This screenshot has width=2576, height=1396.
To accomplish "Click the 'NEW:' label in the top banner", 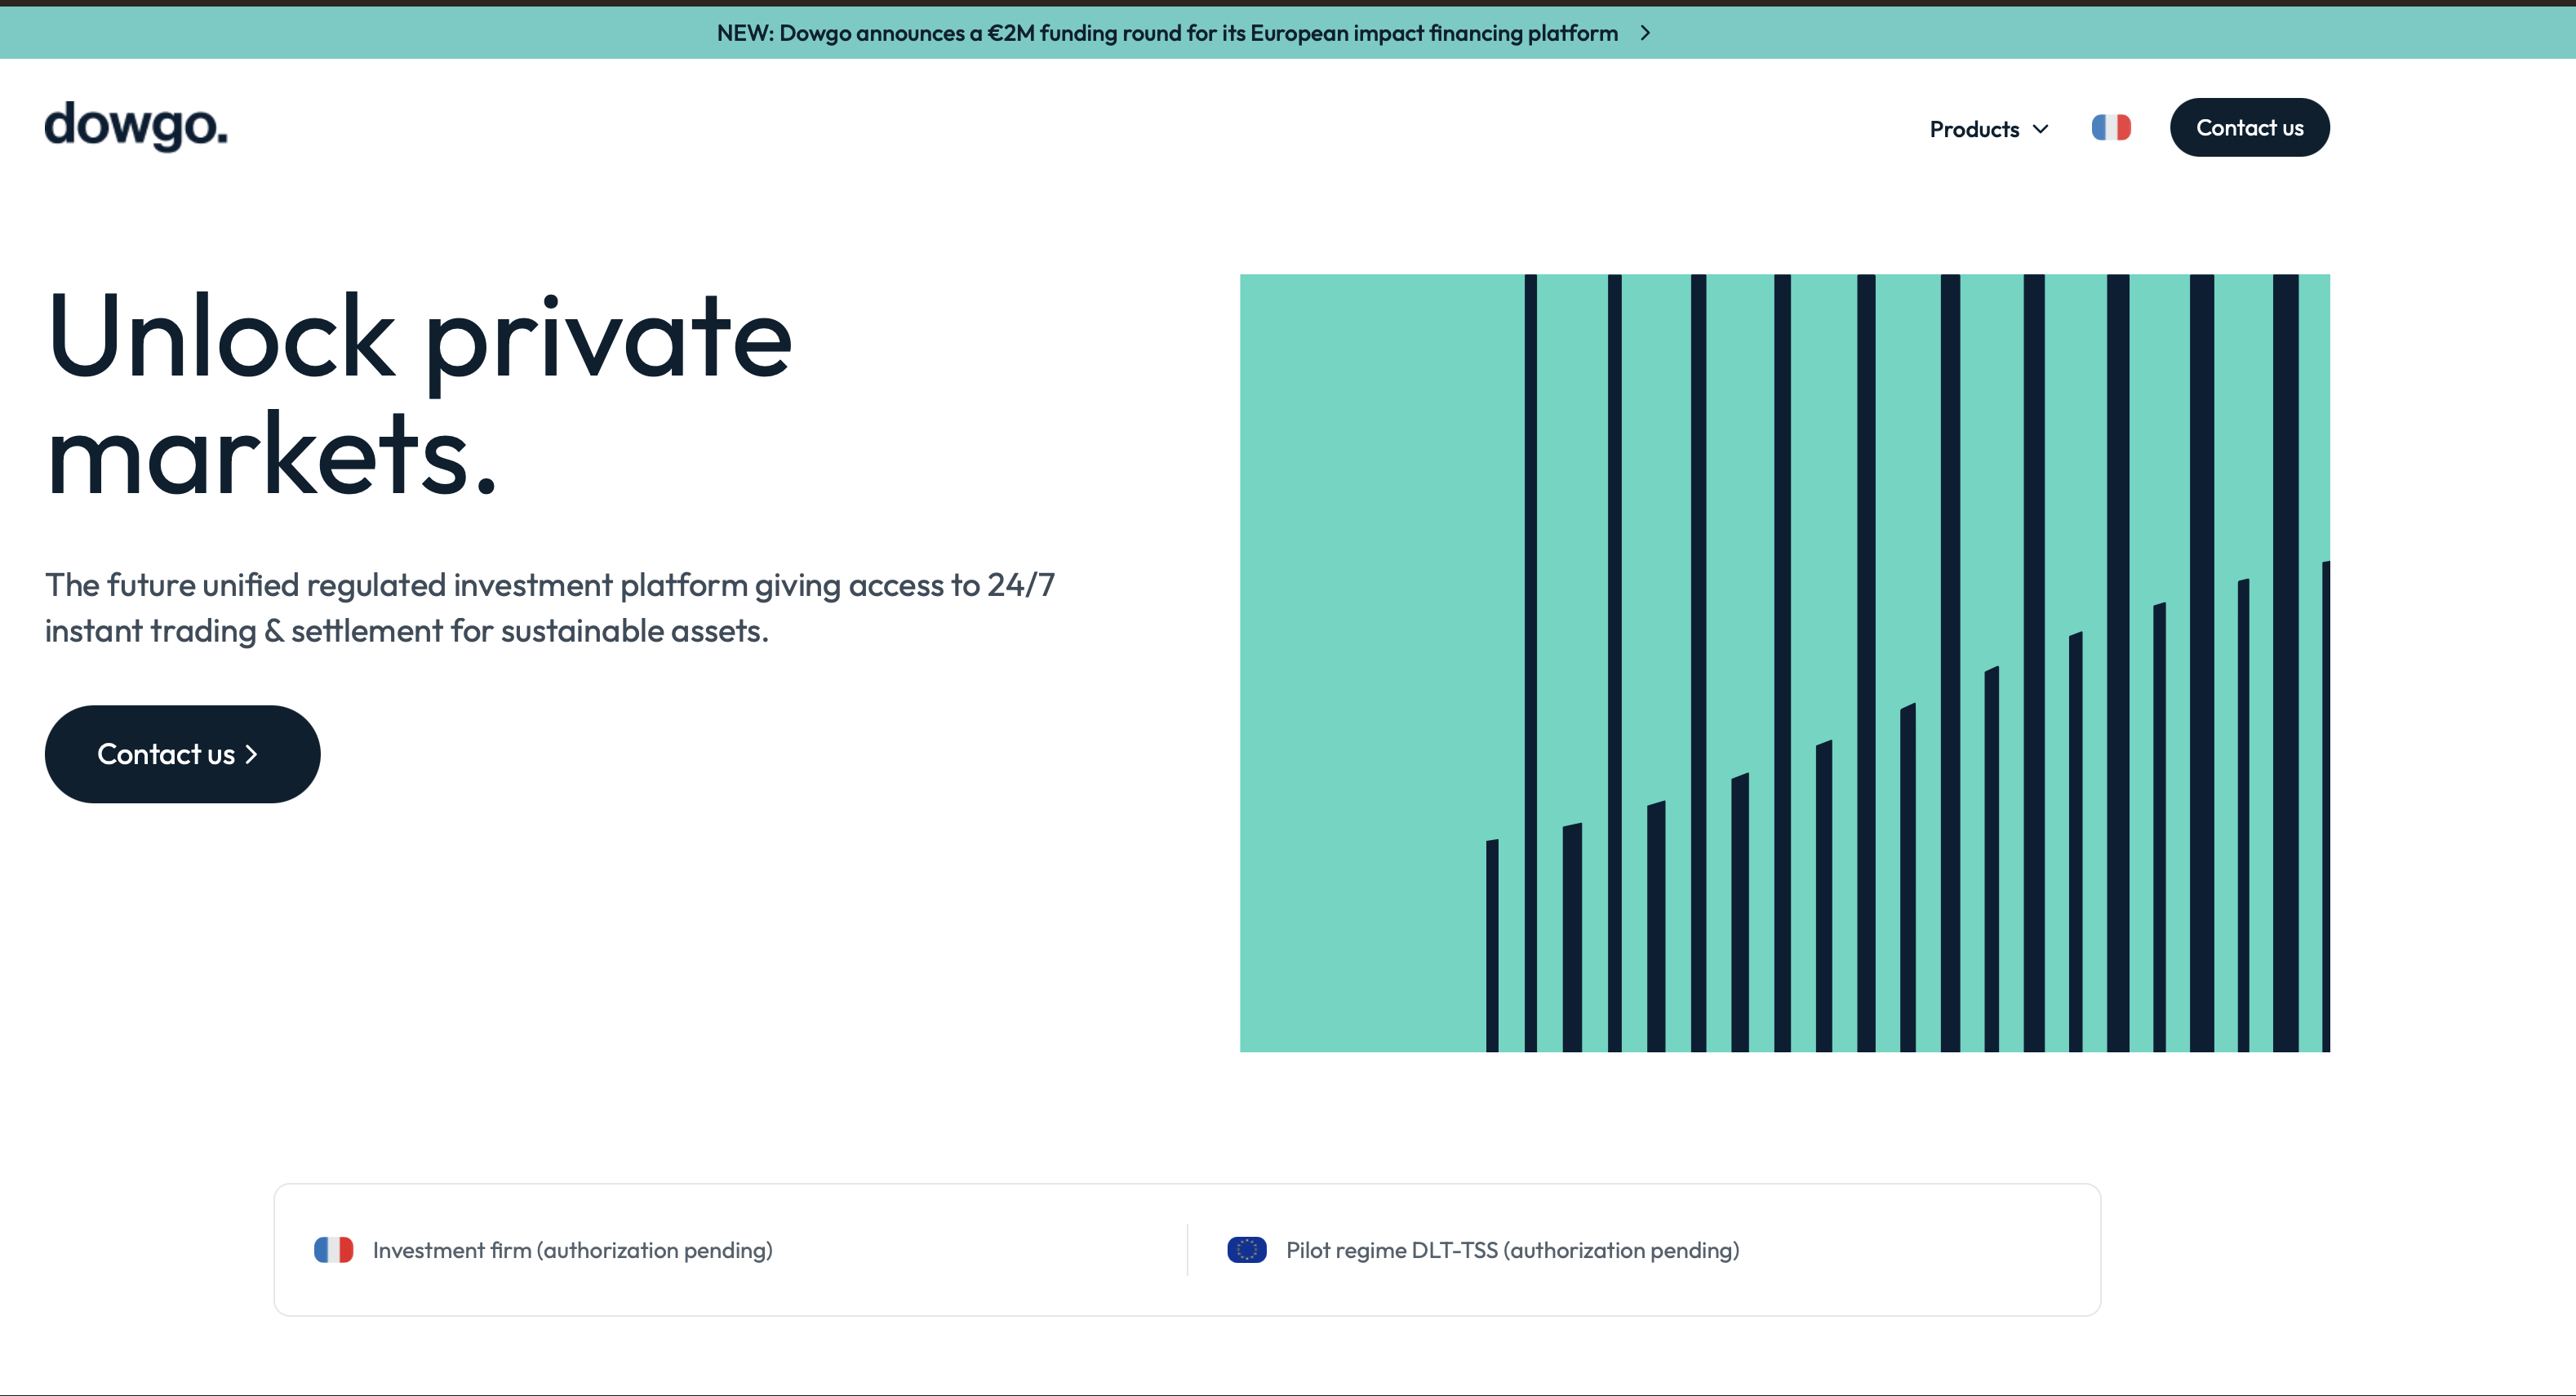I will point(744,33).
